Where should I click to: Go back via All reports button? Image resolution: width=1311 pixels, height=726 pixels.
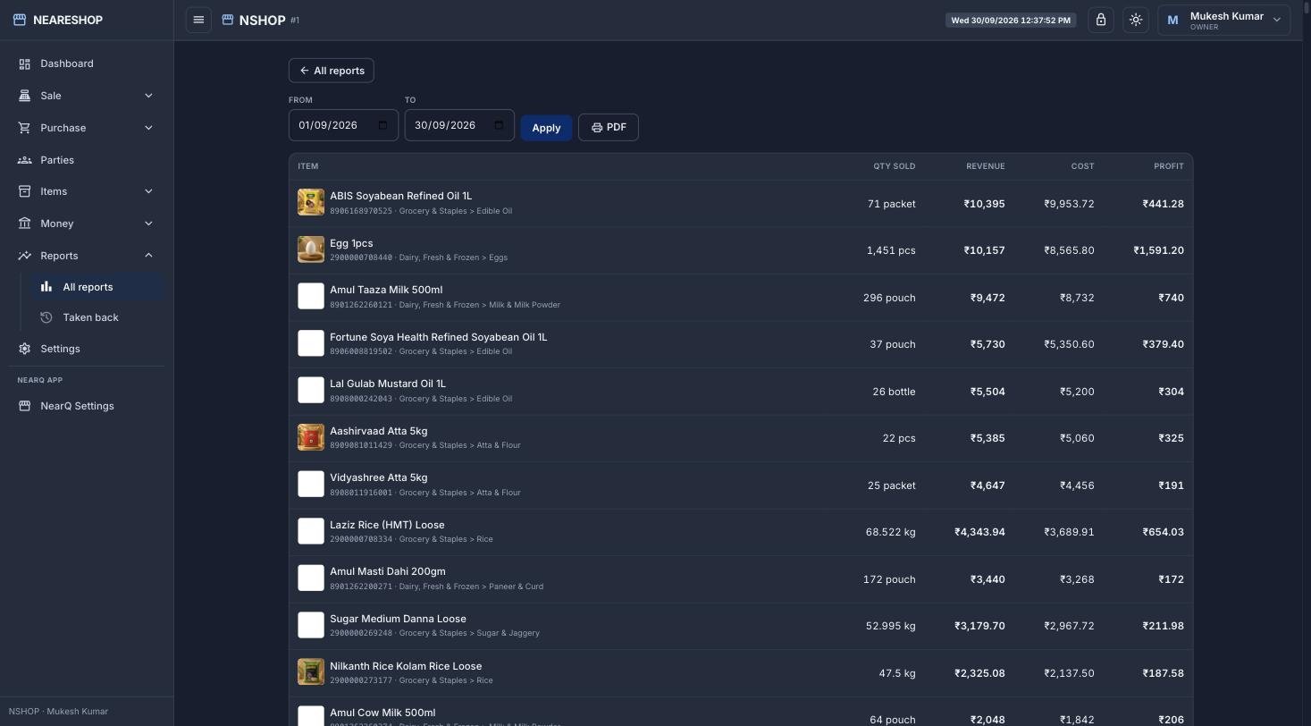(332, 71)
